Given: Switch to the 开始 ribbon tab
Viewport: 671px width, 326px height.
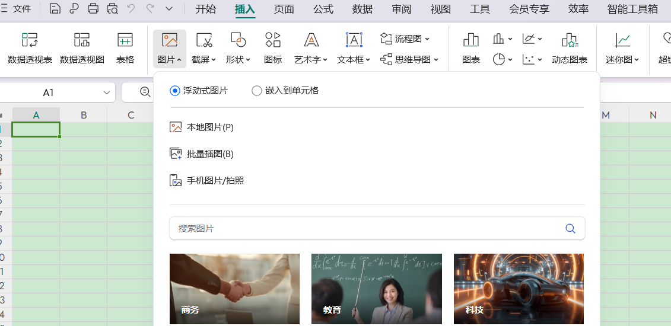Looking at the screenshot, I should pyautogui.click(x=206, y=9).
